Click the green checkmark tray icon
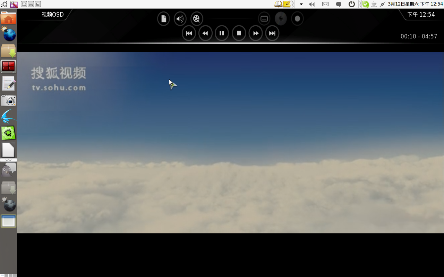This screenshot has height=277, width=444. pos(366,4)
